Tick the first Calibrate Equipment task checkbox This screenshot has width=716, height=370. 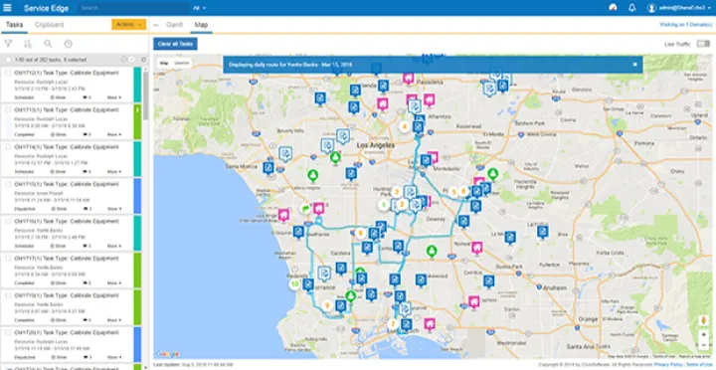click(8, 73)
